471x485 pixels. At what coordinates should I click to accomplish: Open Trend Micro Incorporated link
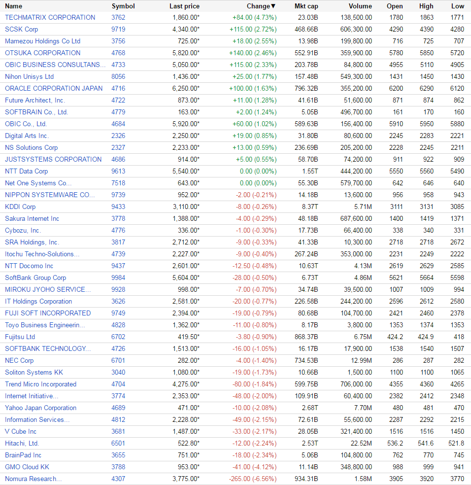point(40,384)
